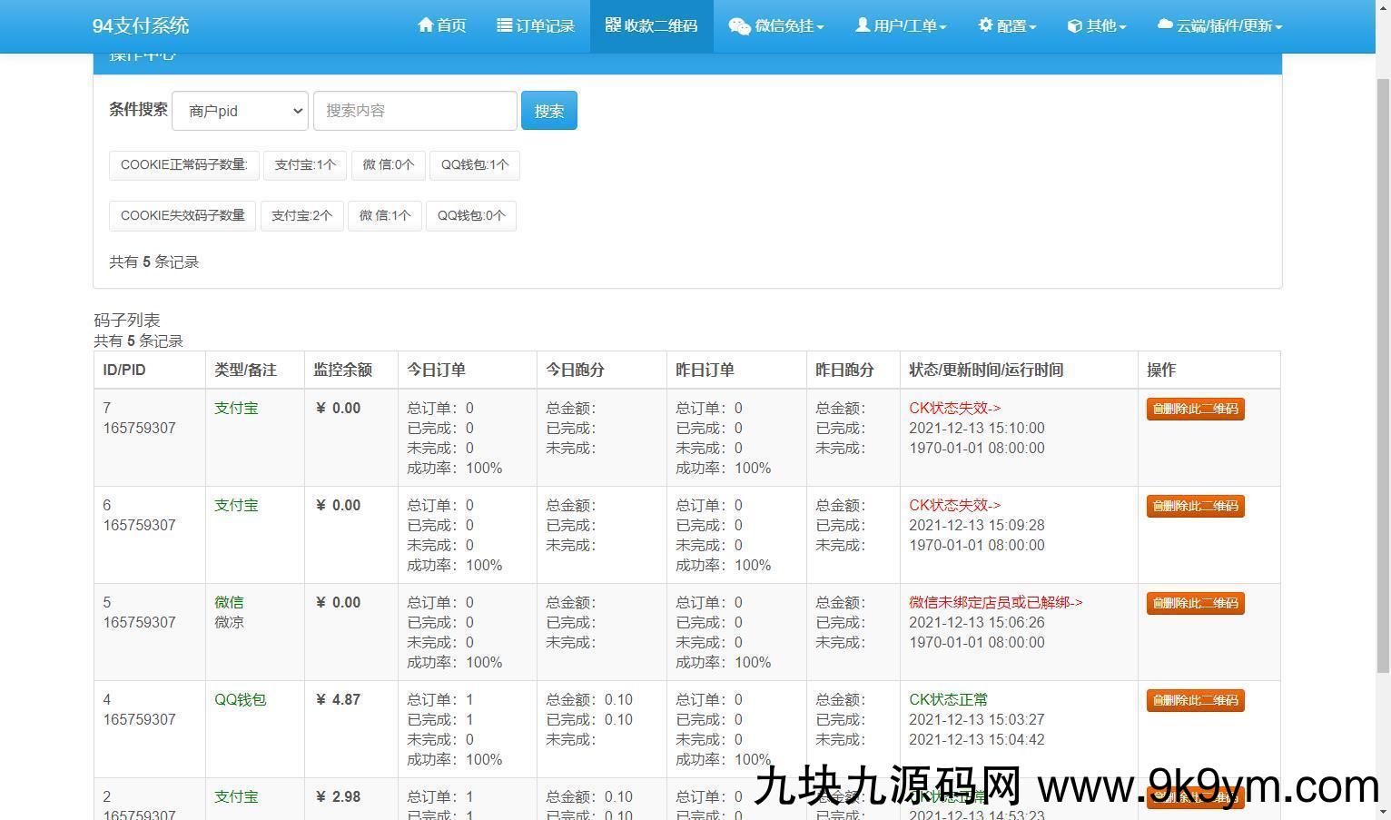Focus the 搜索内容 text field
Image resolution: width=1391 pixels, height=820 pixels.
click(415, 111)
